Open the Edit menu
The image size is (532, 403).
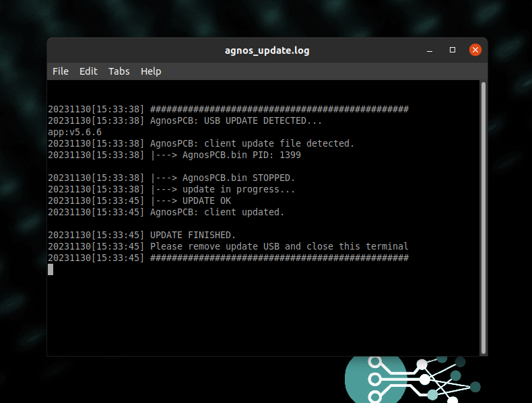[88, 71]
